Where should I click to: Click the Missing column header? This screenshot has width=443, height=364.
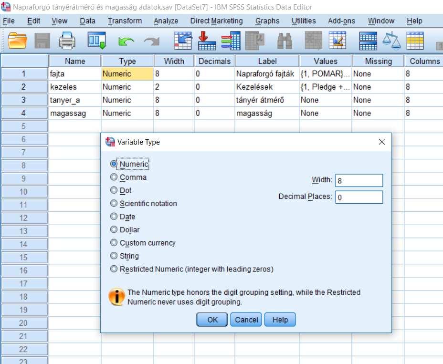tap(378, 61)
